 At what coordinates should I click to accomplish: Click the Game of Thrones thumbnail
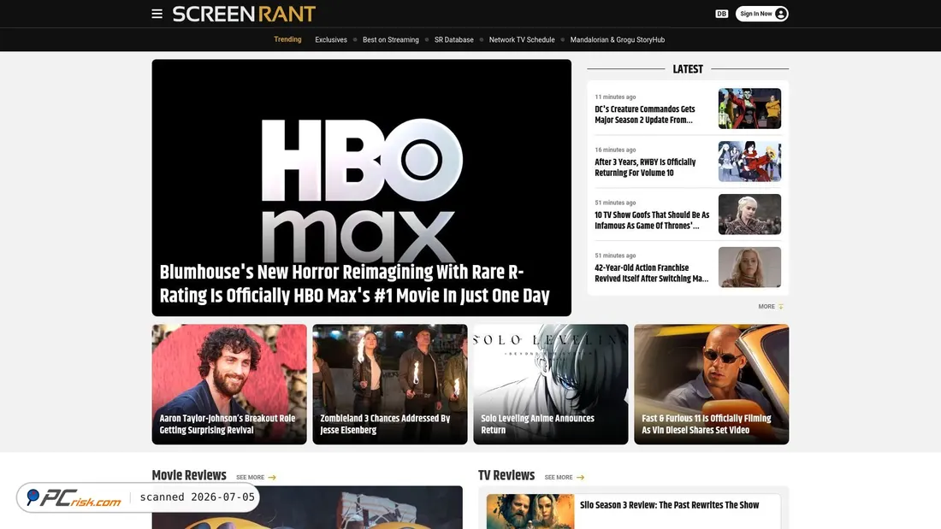[749, 215]
